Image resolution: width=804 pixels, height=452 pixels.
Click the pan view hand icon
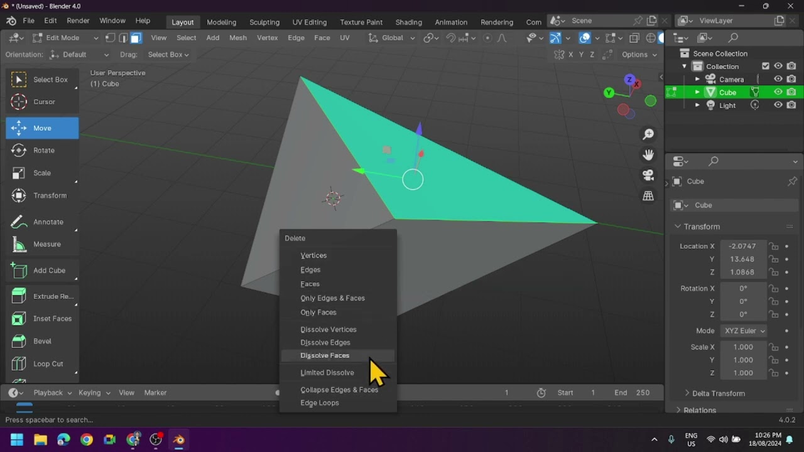(x=648, y=155)
